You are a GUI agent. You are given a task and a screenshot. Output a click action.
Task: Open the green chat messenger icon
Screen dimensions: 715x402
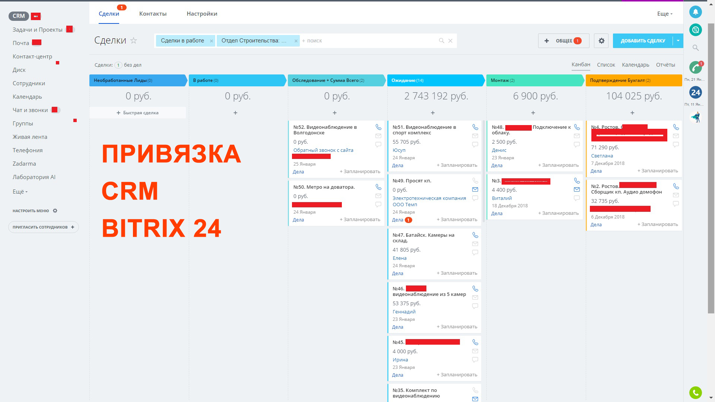coord(695,30)
